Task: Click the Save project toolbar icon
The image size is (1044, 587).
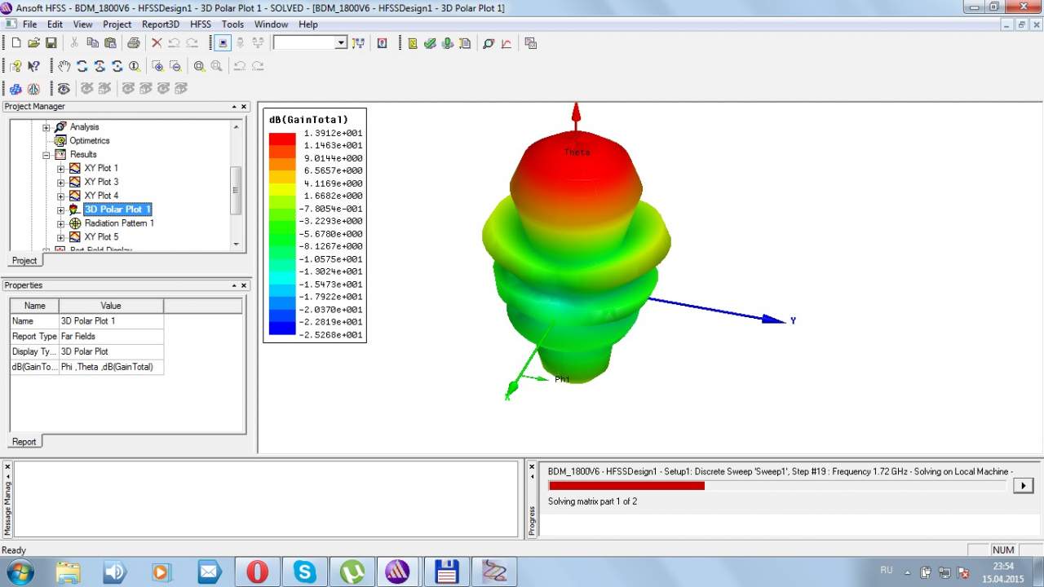Action: pyautogui.click(x=51, y=43)
